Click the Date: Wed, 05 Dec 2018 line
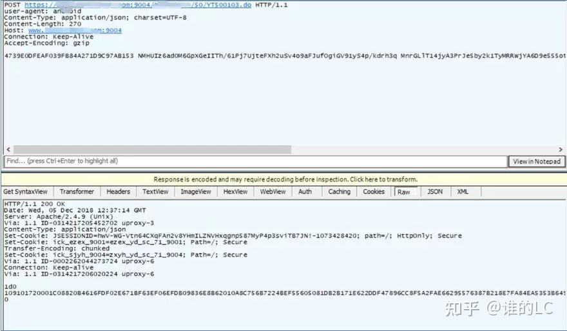The image size is (567, 331). click(75, 210)
